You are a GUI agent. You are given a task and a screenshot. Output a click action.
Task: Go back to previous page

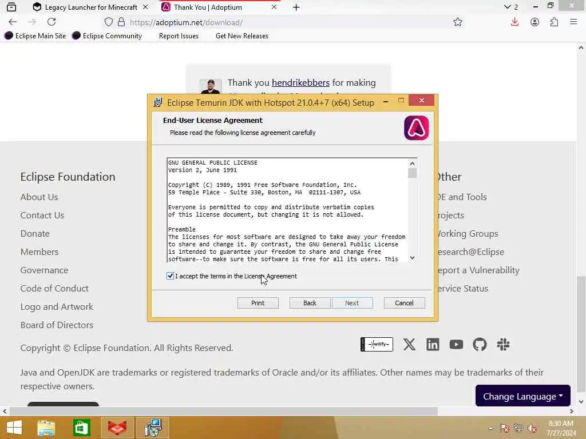(13, 22)
